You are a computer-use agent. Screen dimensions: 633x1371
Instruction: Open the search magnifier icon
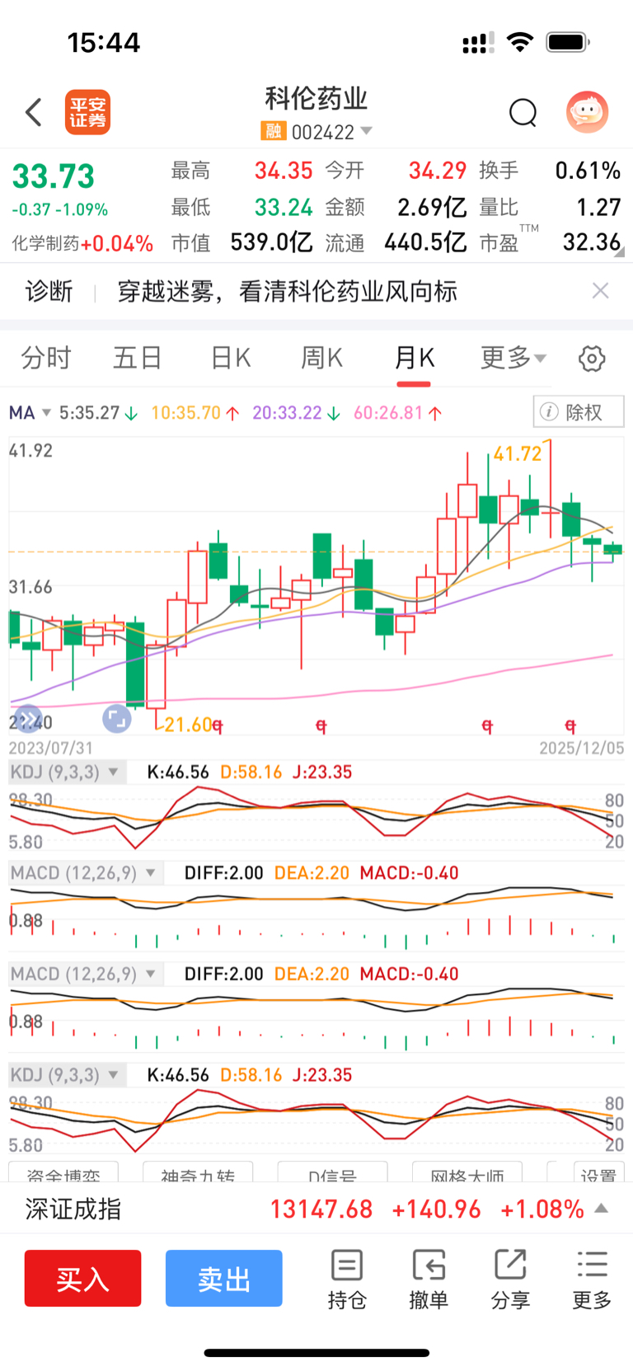523,112
